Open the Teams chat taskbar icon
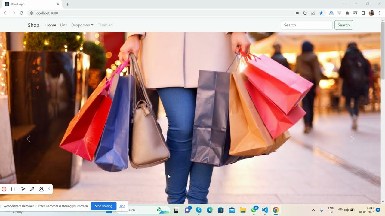The height and width of the screenshot is (216, 385). (x=188, y=210)
